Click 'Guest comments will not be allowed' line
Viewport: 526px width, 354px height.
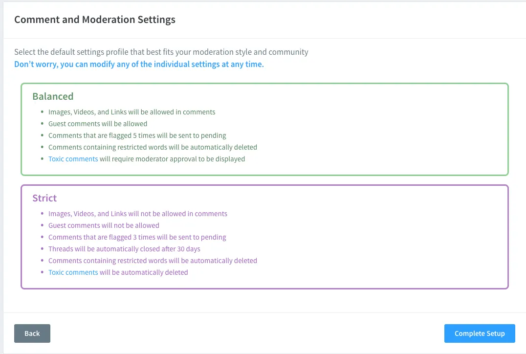click(x=104, y=225)
